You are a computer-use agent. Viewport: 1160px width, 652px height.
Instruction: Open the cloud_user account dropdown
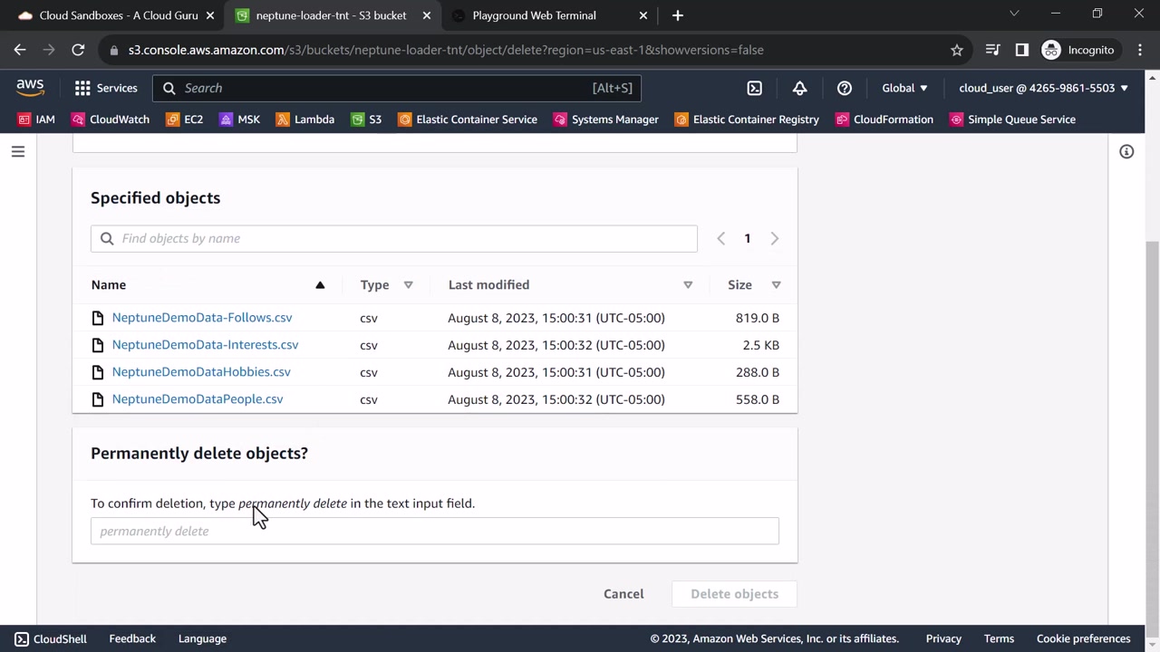[x=1043, y=88]
